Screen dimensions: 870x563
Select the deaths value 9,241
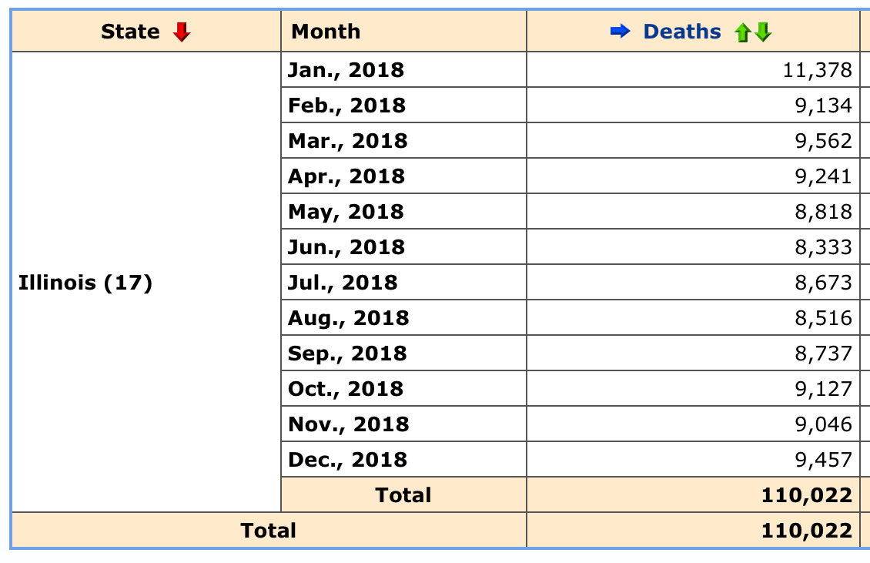tap(823, 176)
